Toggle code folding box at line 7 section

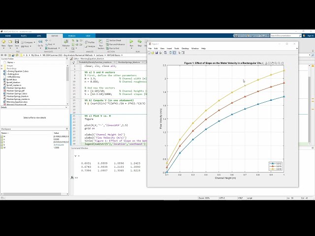click(80, 72)
